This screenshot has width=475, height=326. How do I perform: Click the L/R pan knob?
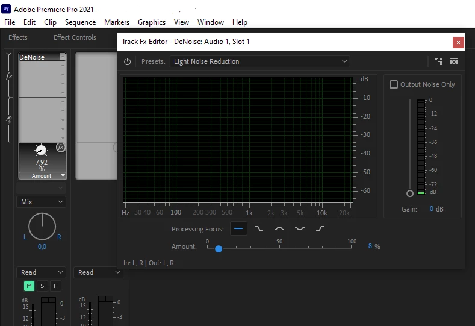(x=42, y=227)
